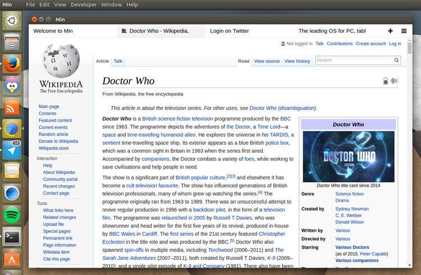Switch to the Welcome to Min tab
This screenshot has width=421, height=275.
(56, 31)
